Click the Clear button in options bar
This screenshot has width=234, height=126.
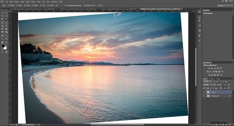pos(100,6)
